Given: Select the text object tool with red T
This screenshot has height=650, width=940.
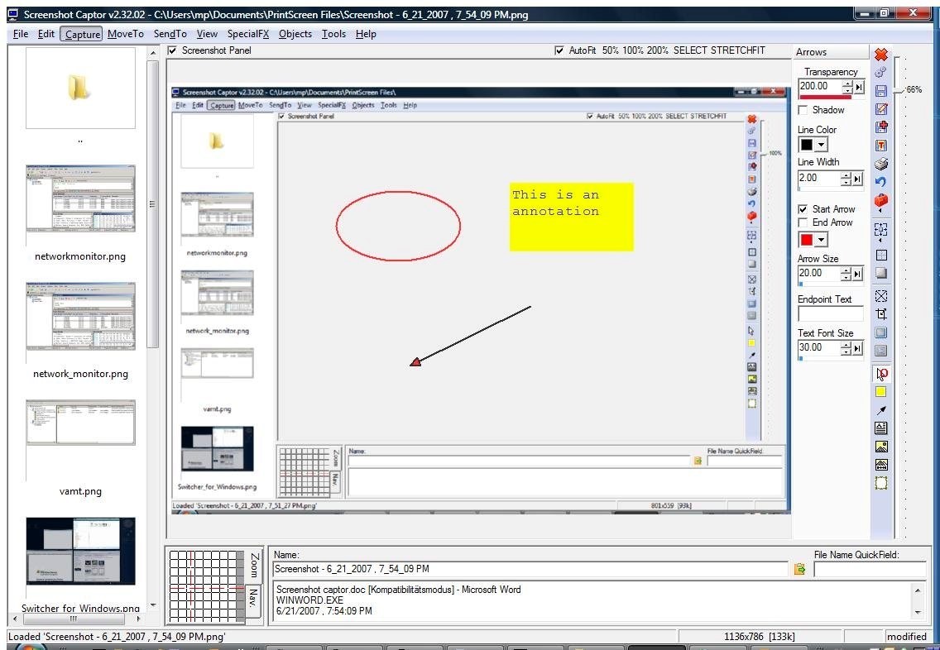Looking at the screenshot, I should [x=880, y=143].
